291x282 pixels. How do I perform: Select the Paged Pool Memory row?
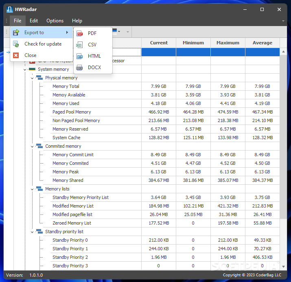tap(165, 112)
